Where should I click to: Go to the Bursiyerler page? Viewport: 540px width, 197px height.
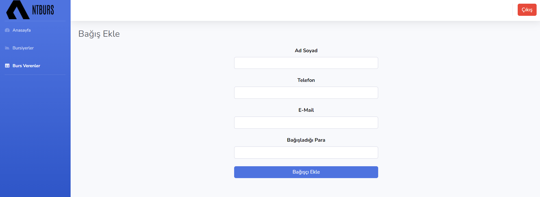tap(23, 48)
